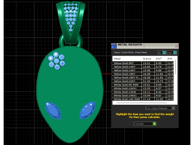The width and height of the screenshot is (194, 145).
Task: Sort by the Grams column header
Action: [147, 59]
